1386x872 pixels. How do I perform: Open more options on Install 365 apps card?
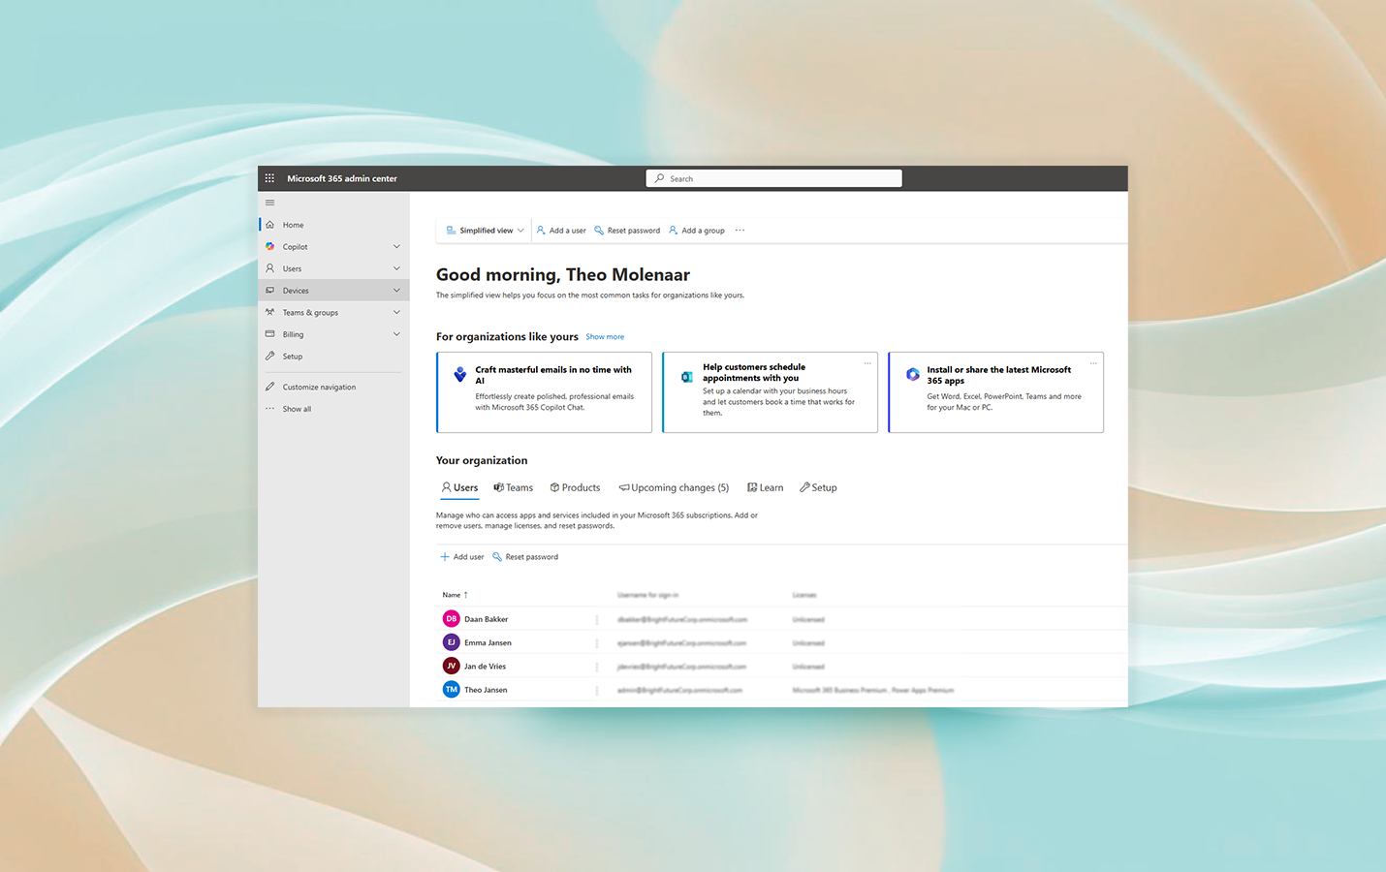[1093, 363]
